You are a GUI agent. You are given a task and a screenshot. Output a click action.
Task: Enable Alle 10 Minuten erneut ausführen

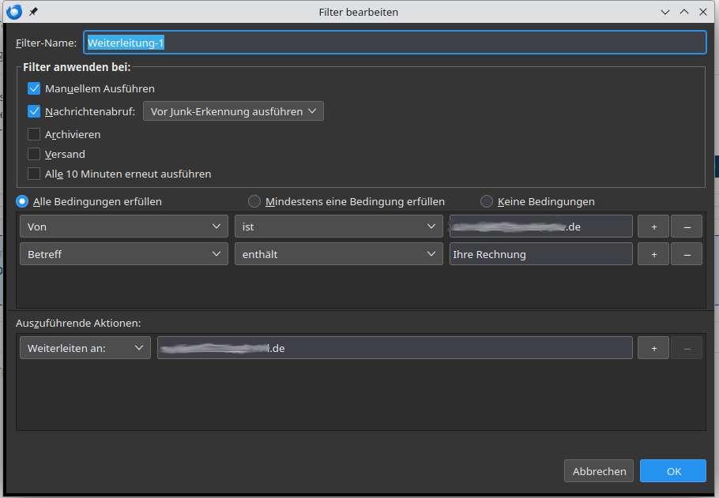click(x=34, y=174)
